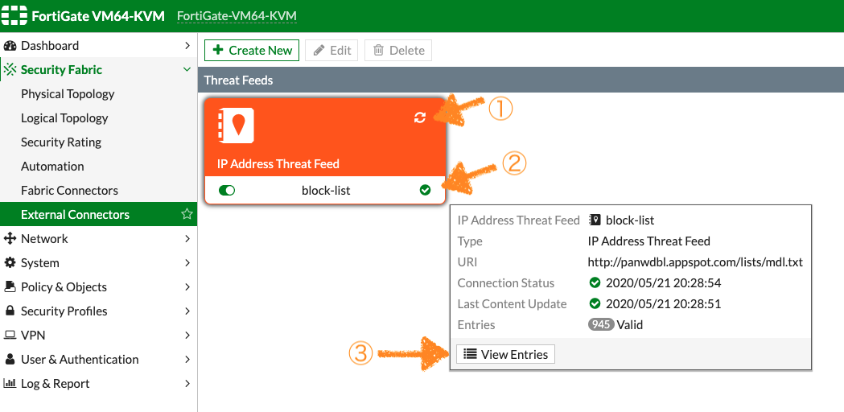
Task: Click the Network arrows icon
Action: [x=10, y=238]
